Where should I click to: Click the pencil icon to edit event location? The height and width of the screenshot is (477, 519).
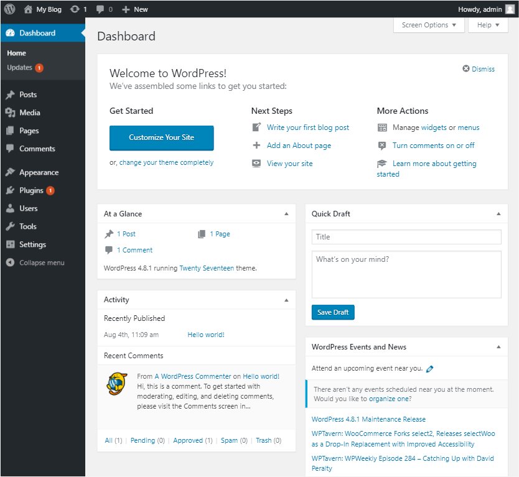(429, 369)
